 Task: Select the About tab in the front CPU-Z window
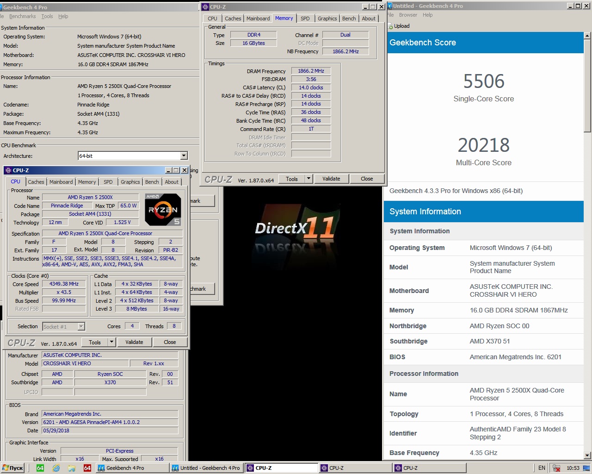(x=172, y=182)
